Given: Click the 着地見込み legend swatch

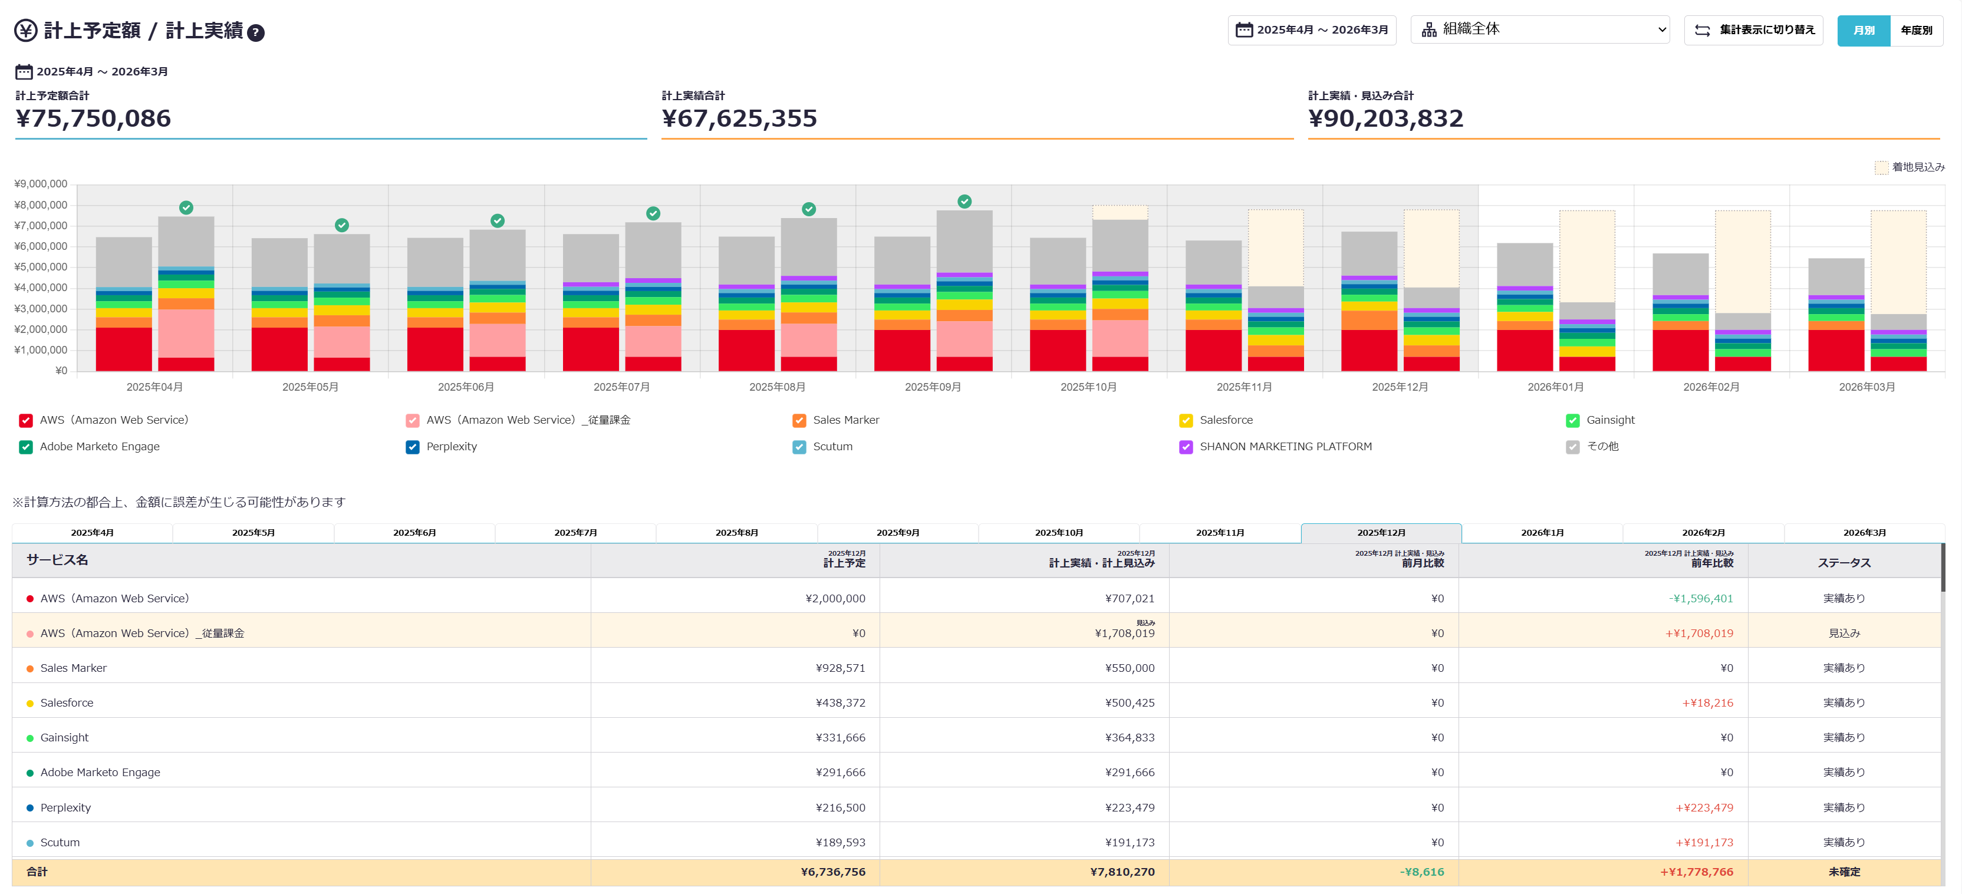Looking at the screenshot, I should click(x=1881, y=167).
